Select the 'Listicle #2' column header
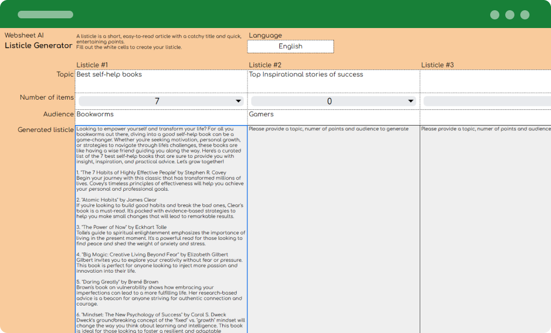The width and height of the screenshot is (551, 333). 265,65
